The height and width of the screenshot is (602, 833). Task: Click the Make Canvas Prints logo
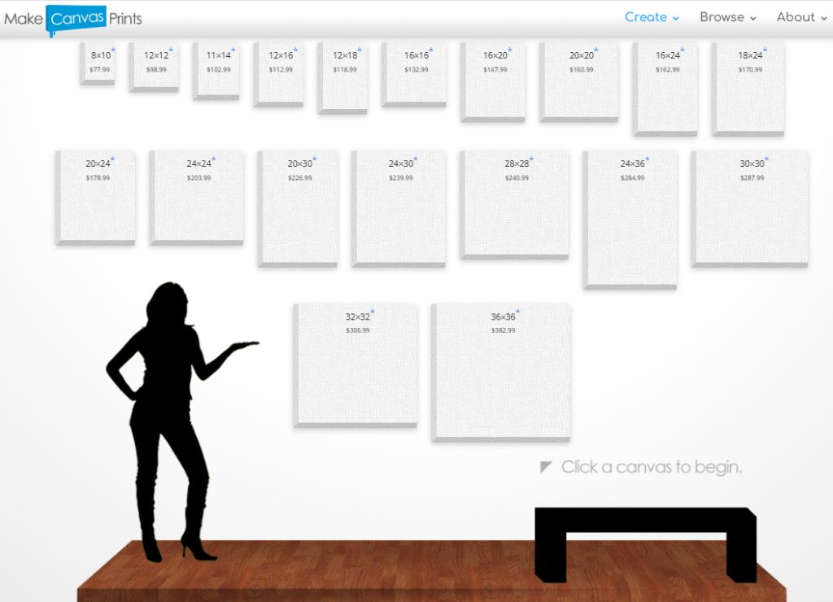coord(73,19)
